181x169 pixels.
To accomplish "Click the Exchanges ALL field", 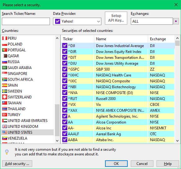I will coord(152,21).
